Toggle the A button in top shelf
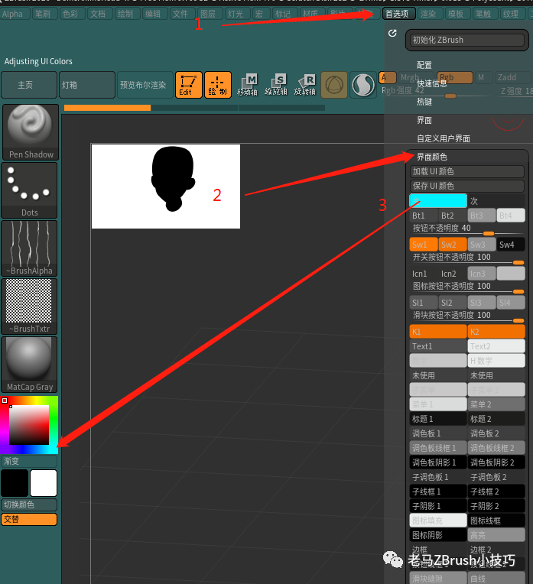The image size is (533, 584). coord(387,77)
